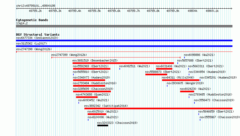Click the 13q14.2 band label

pyautogui.click(x=22, y=23)
